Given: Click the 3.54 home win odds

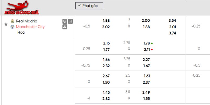Looking at the screenshot, I should pyautogui.click(x=172, y=20).
